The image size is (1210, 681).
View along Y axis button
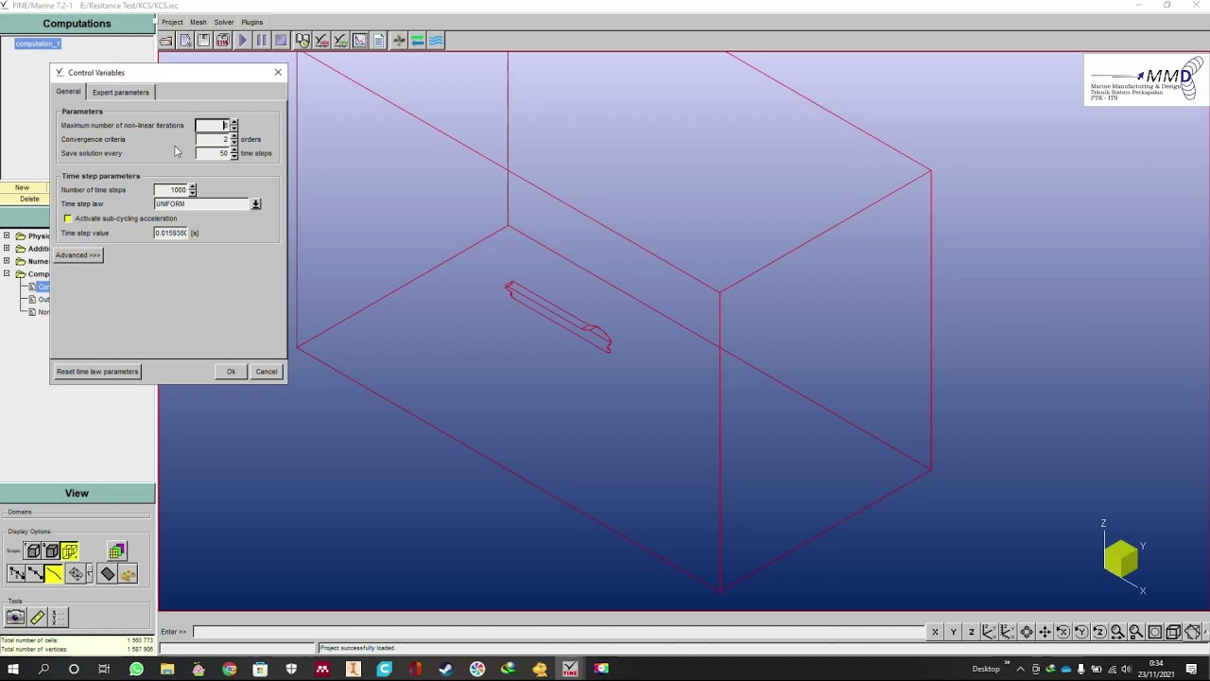point(953,632)
